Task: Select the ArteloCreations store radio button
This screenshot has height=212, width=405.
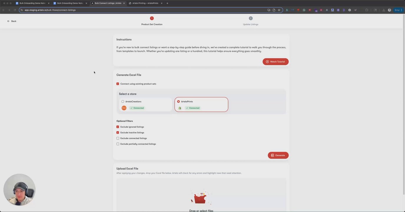Action: click(x=123, y=102)
